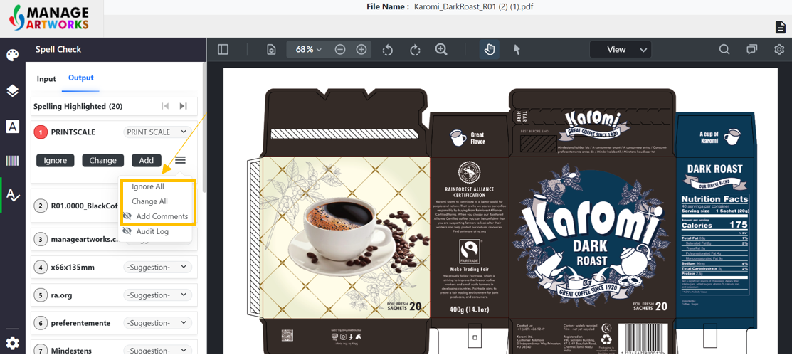Click the file name Karomi_DarkRoast_R01 text
792x360 pixels.
pos(474,6)
